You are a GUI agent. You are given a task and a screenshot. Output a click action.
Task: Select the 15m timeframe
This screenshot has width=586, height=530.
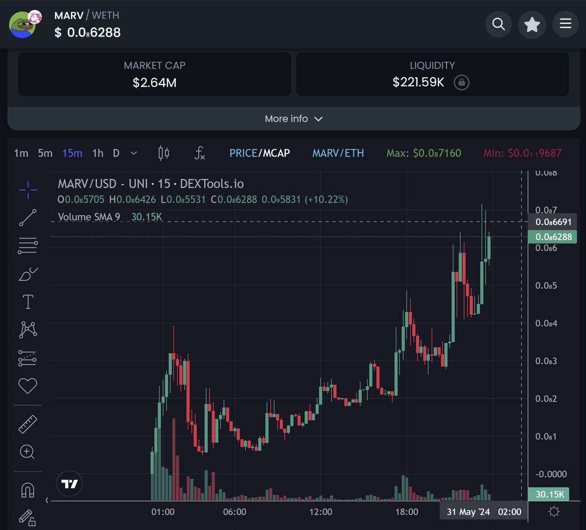click(72, 153)
